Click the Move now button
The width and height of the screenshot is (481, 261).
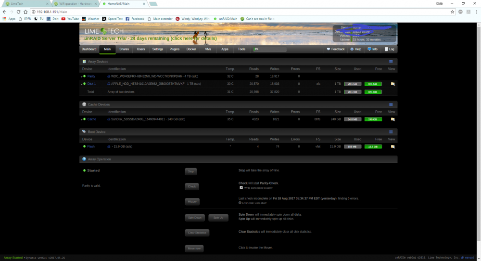pyautogui.click(x=194, y=248)
